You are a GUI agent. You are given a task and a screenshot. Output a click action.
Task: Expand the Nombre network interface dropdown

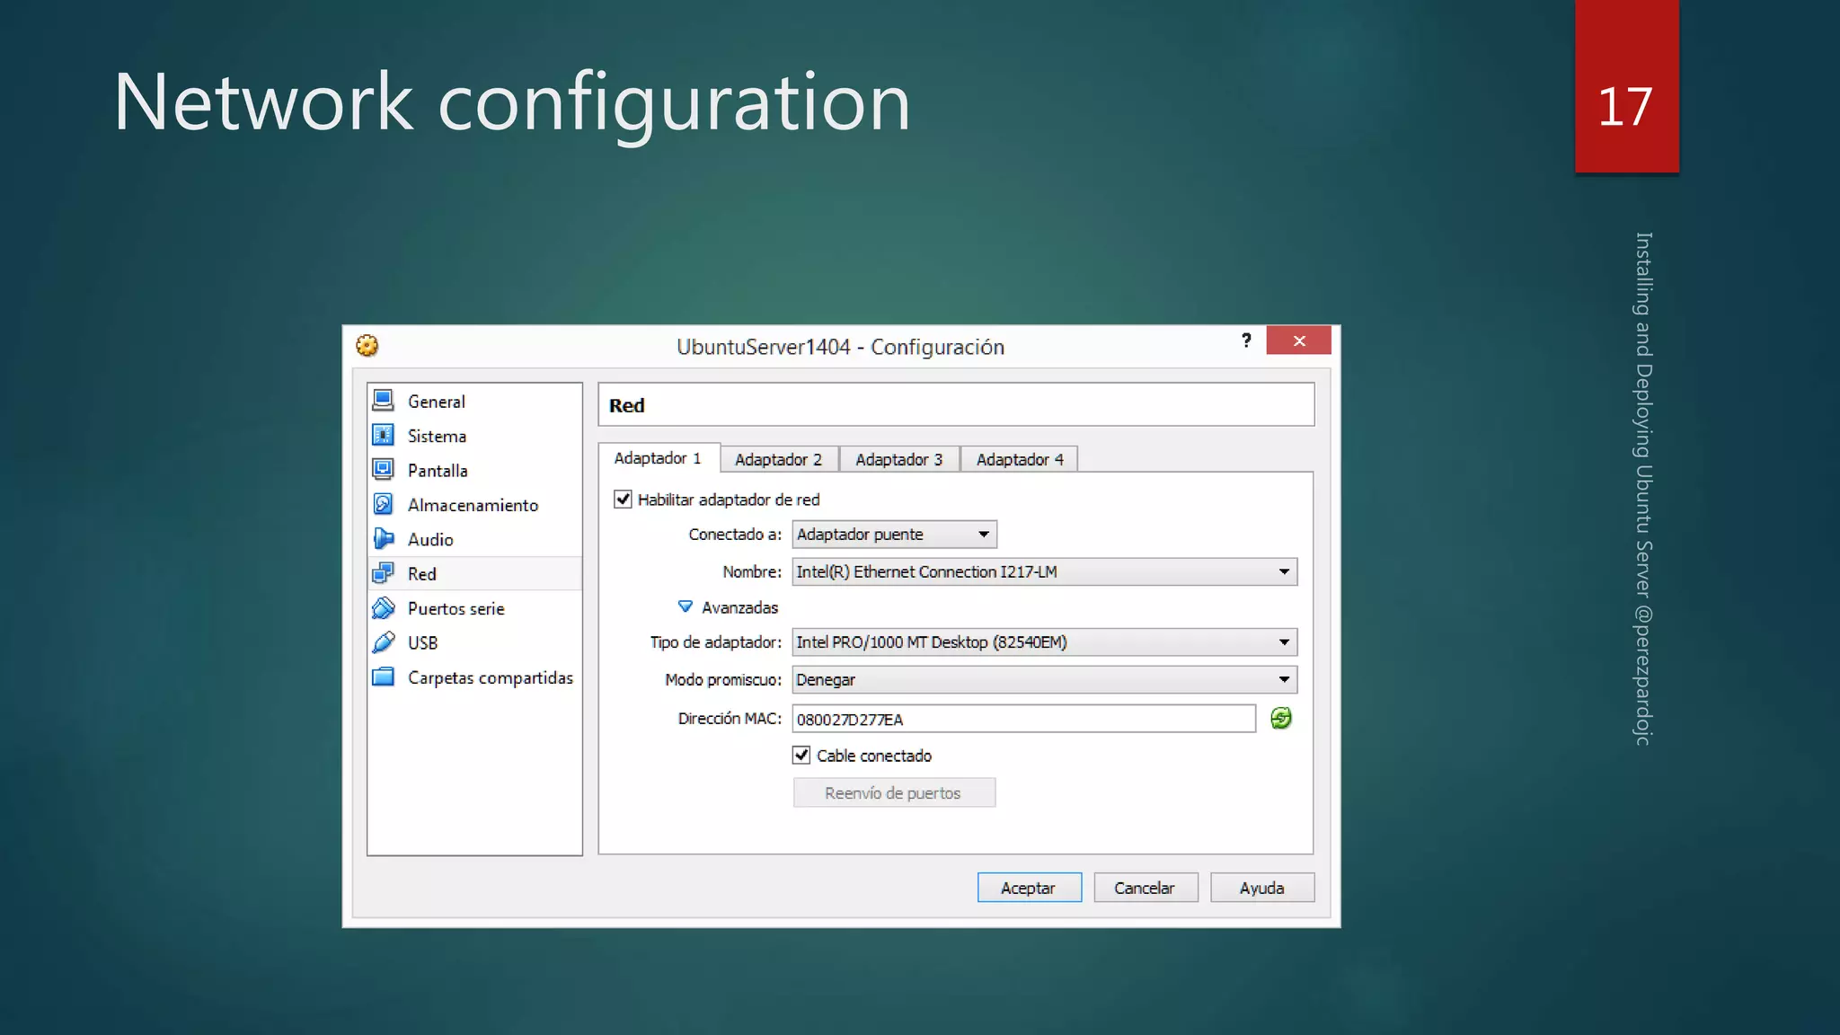click(1044, 571)
